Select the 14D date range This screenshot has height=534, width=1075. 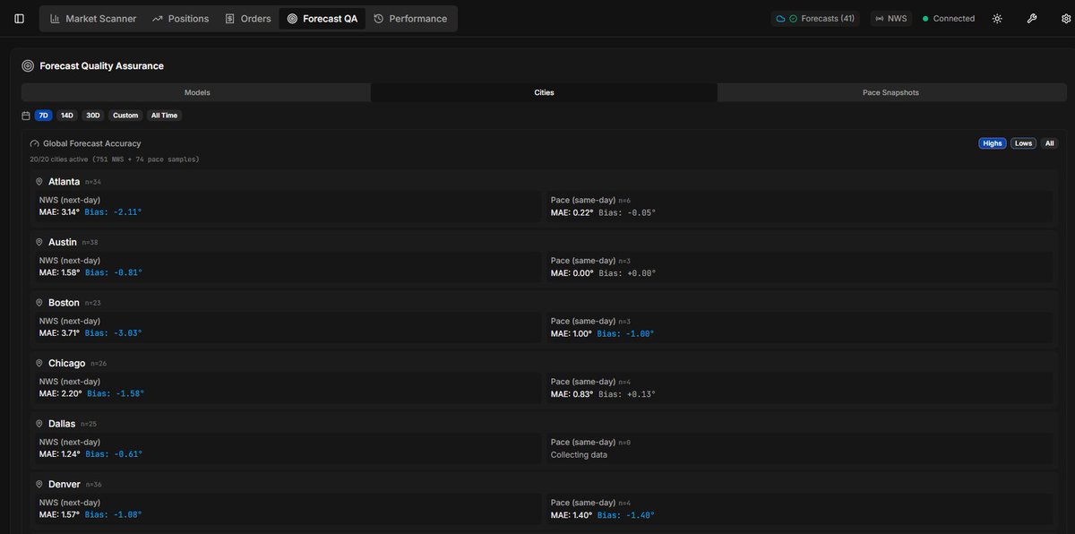click(67, 116)
